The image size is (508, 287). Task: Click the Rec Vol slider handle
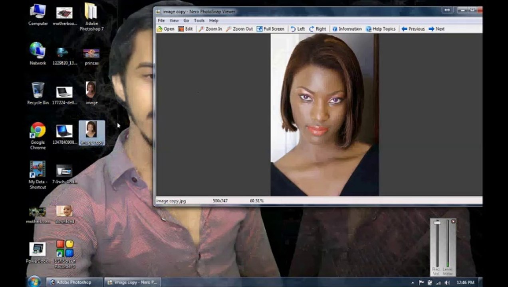[437, 222]
